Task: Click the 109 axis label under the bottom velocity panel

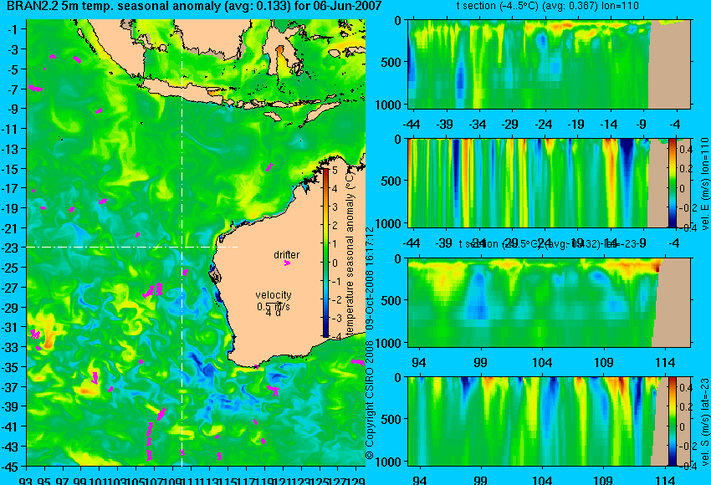Action: coord(603,480)
